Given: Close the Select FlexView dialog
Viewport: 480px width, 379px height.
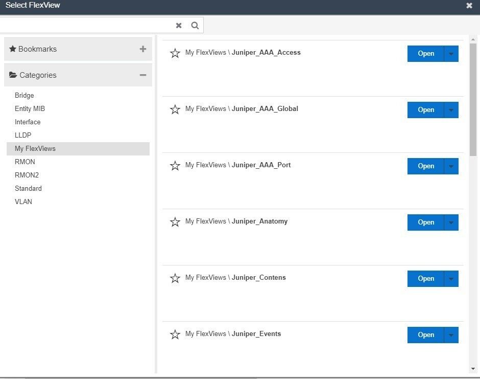Looking at the screenshot, I should coord(469,6).
